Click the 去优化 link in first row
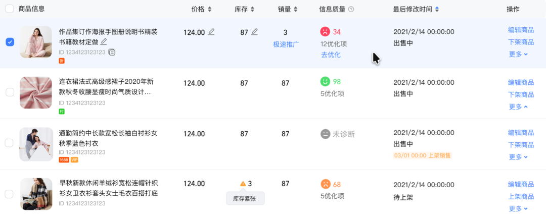 click(331, 54)
